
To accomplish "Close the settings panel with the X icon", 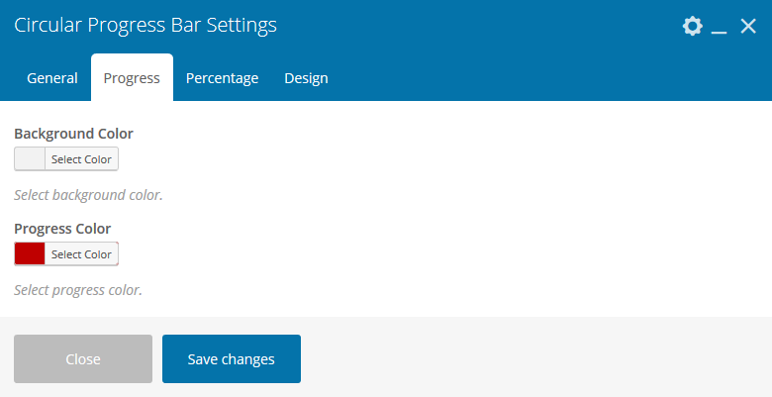I will 748,27.
